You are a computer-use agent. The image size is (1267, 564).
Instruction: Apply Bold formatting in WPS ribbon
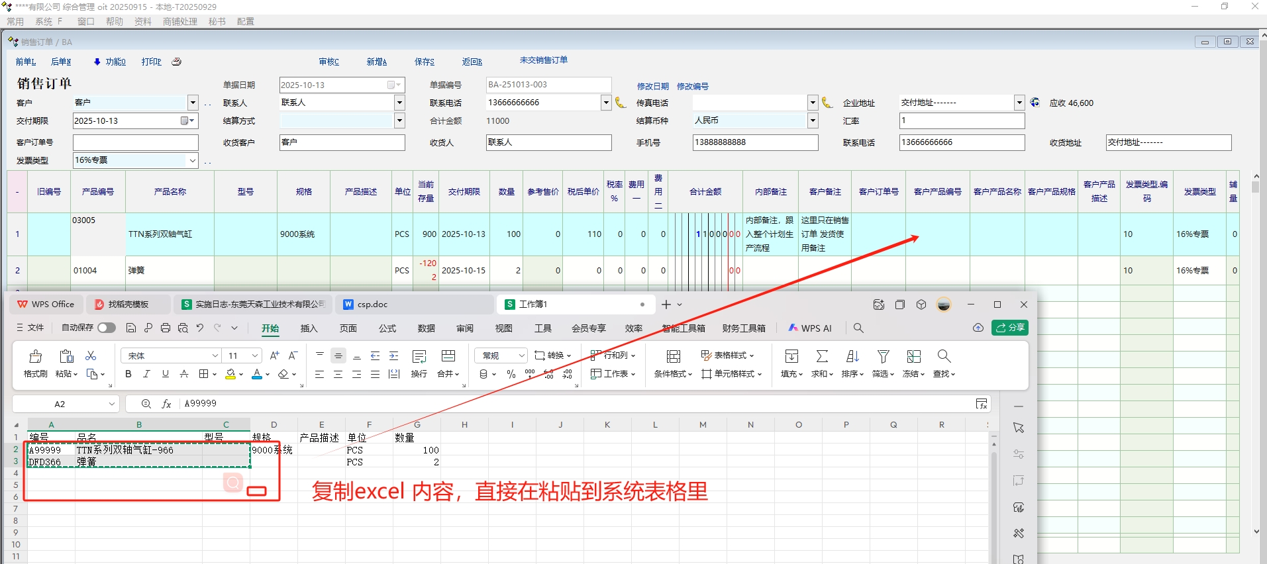point(128,374)
